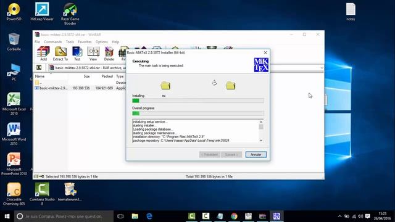The width and height of the screenshot is (395, 222).
Task: Open the notes file on the desktop
Action: pyautogui.click(x=351, y=12)
